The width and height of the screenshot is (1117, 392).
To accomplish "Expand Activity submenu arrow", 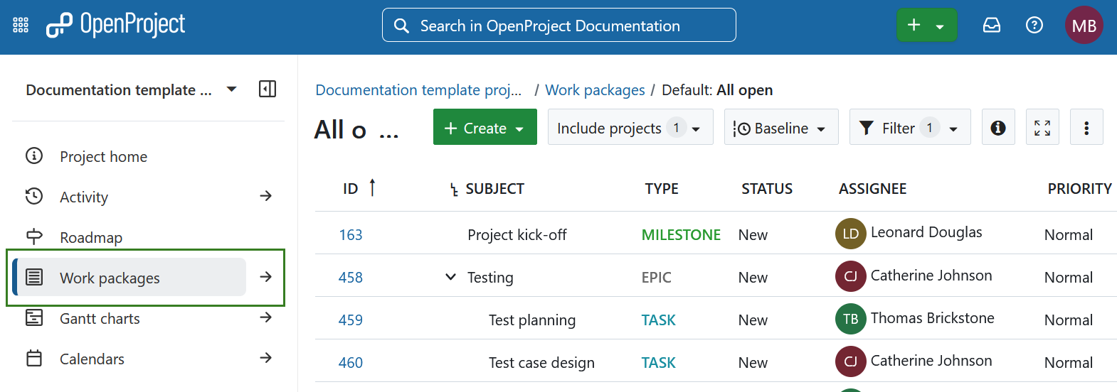I will tap(266, 196).
